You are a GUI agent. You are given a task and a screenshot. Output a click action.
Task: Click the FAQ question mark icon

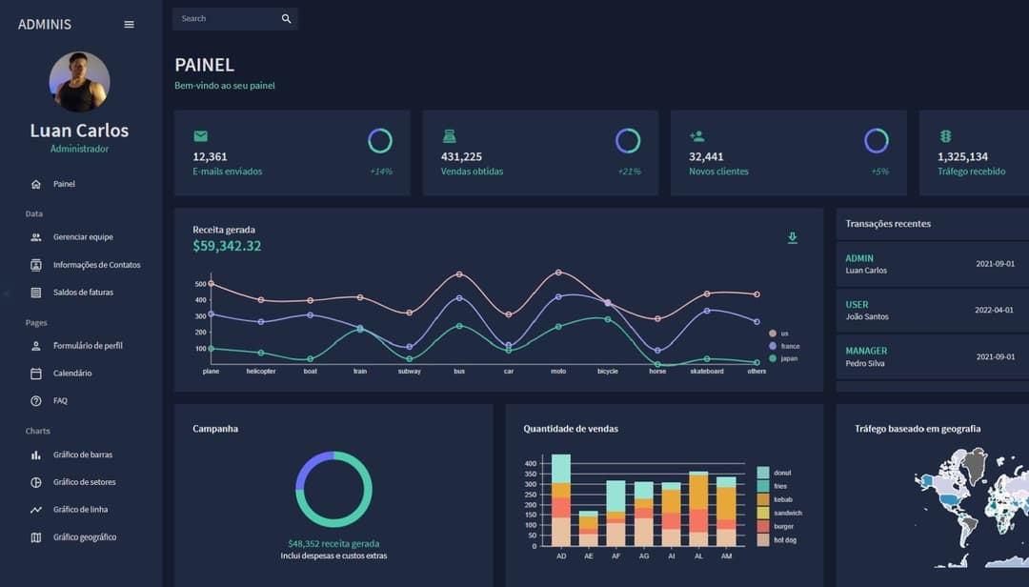(x=36, y=401)
